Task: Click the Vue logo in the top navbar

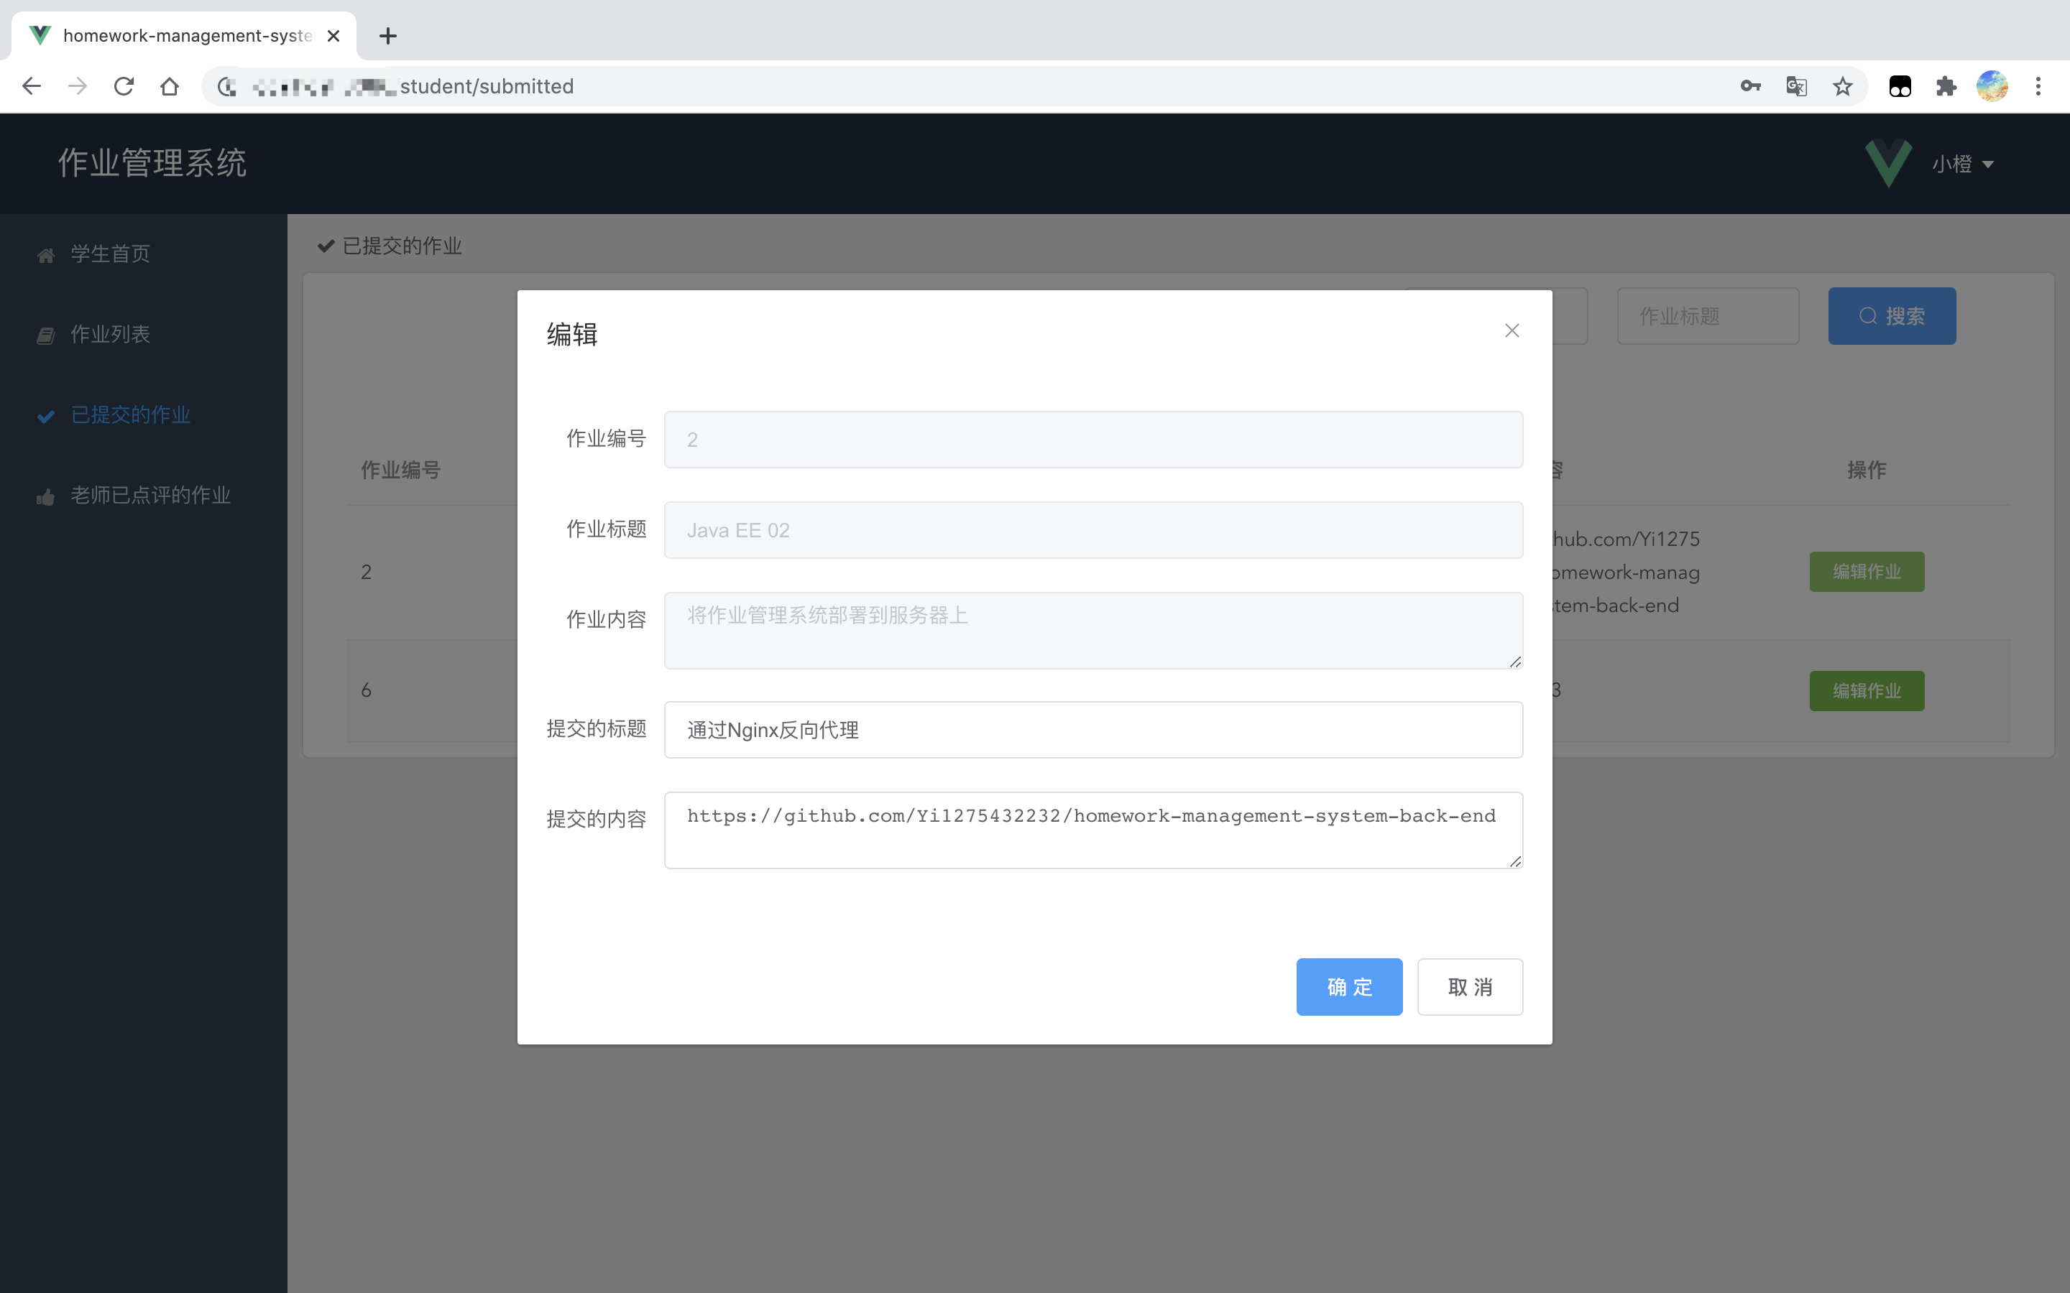Action: pyautogui.click(x=1888, y=163)
